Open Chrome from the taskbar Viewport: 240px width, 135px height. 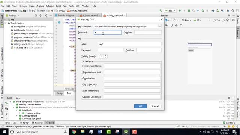(74, 132)
